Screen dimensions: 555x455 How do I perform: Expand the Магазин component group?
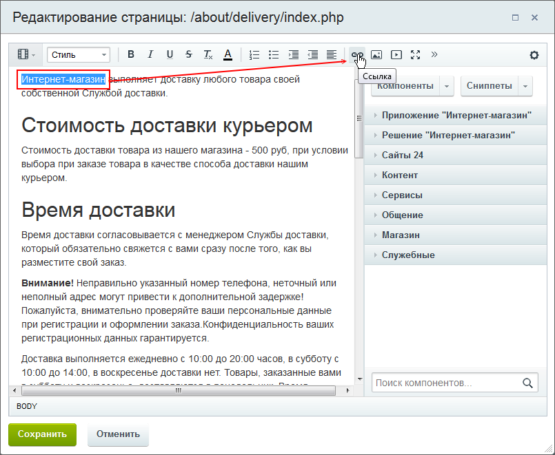401,235
